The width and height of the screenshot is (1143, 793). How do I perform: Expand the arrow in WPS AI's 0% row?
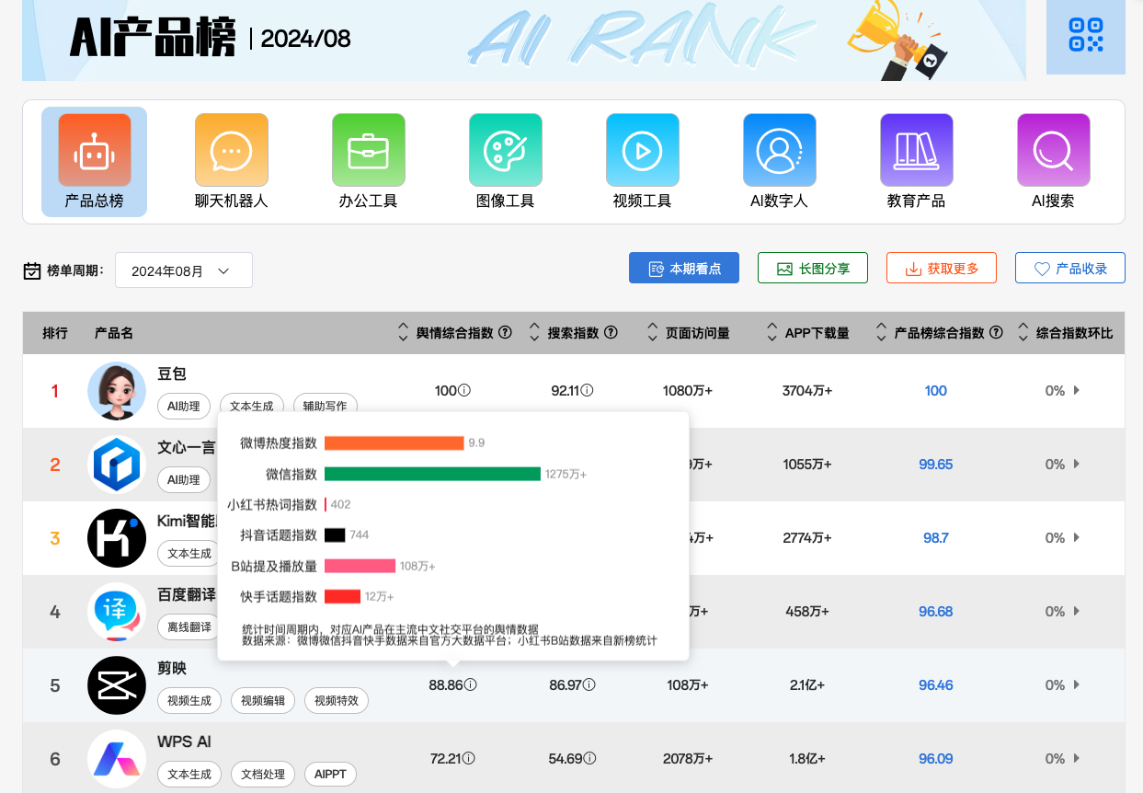(1076, 759)
